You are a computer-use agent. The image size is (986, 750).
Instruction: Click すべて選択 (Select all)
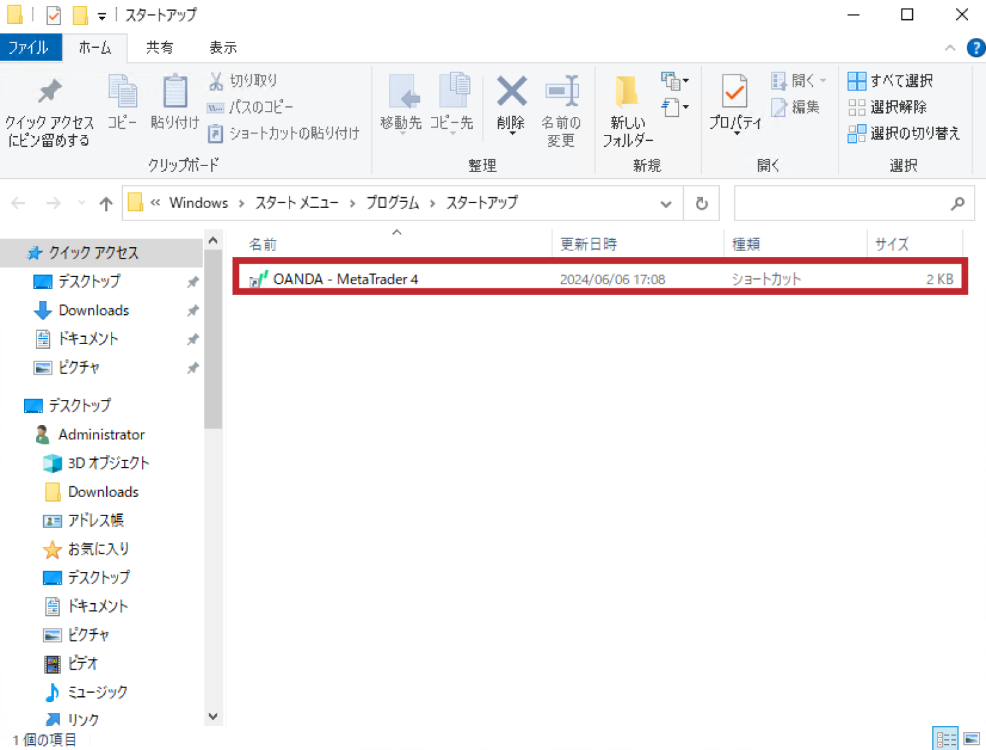890,81
